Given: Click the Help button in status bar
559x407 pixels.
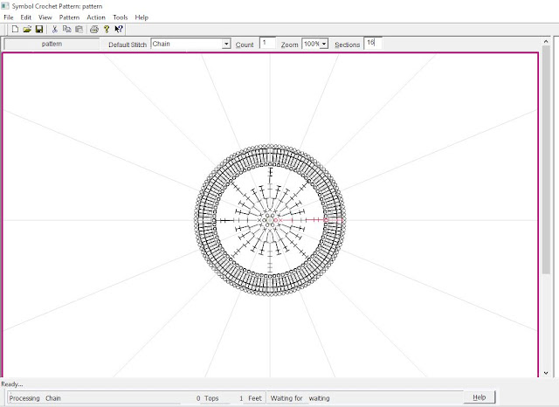Looking at the screenshot, I should coord(480,397).
